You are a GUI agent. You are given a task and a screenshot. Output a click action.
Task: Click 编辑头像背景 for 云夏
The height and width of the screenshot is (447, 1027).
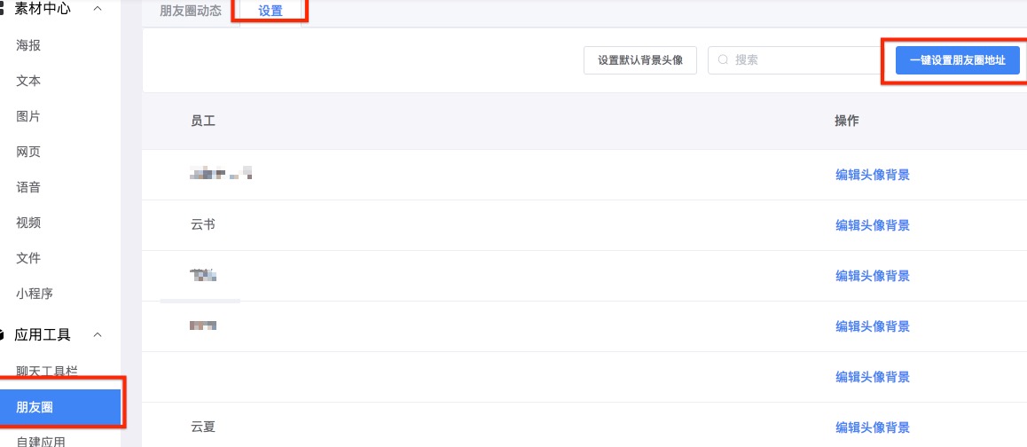tap(873, 427)
